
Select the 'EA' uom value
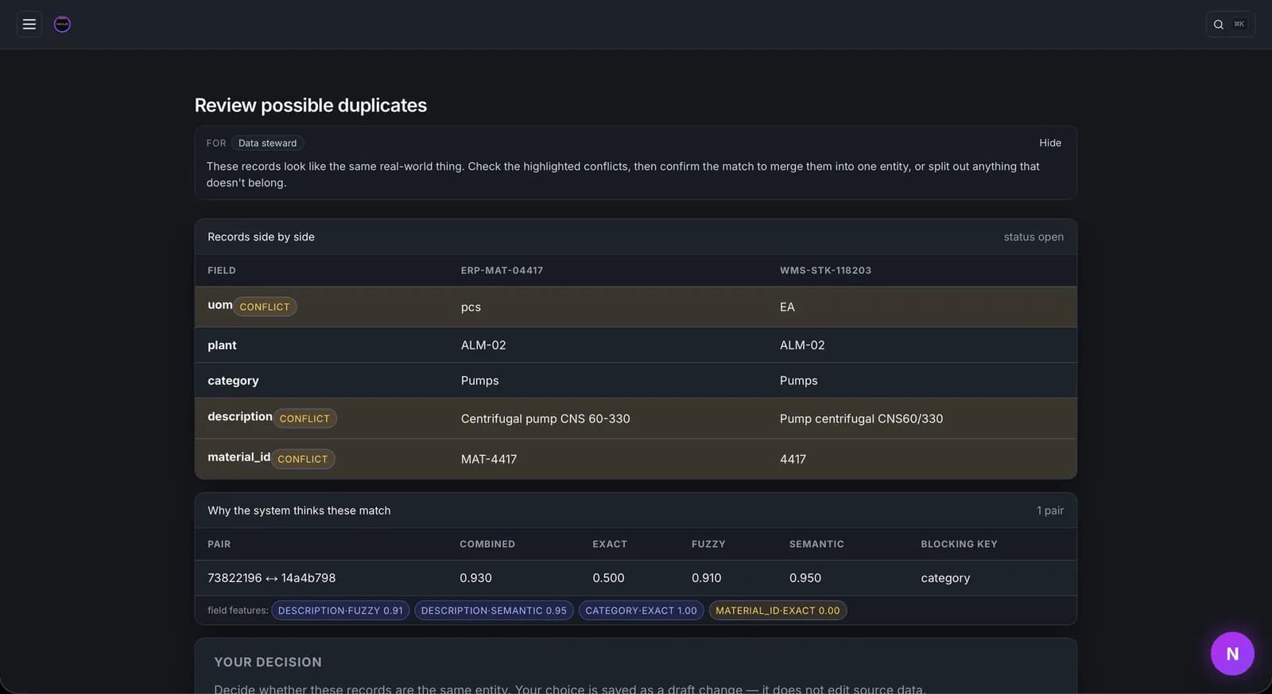tap(787, 307)
